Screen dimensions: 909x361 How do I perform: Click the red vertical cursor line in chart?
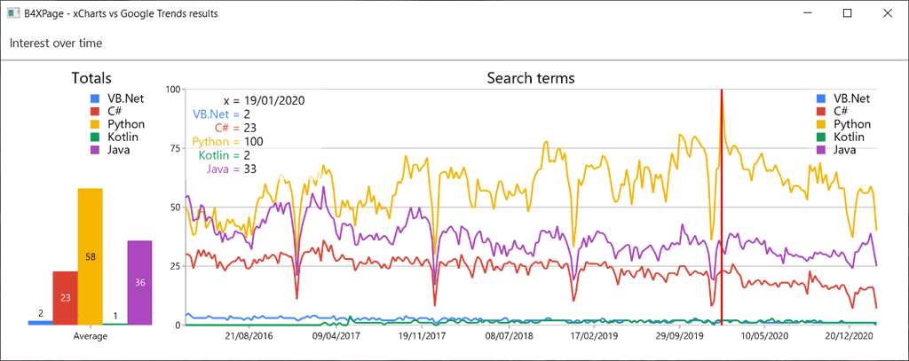point(722,222)
